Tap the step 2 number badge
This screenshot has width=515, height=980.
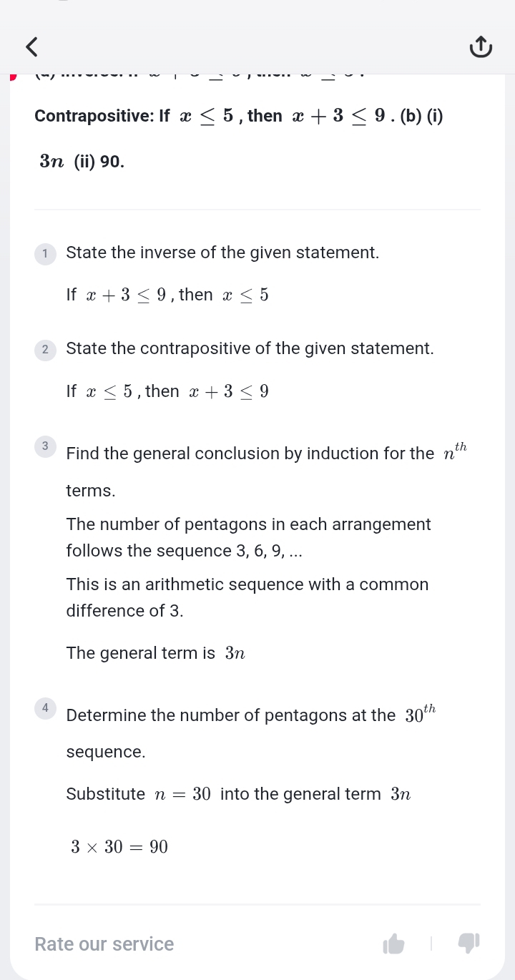point(45,350)
